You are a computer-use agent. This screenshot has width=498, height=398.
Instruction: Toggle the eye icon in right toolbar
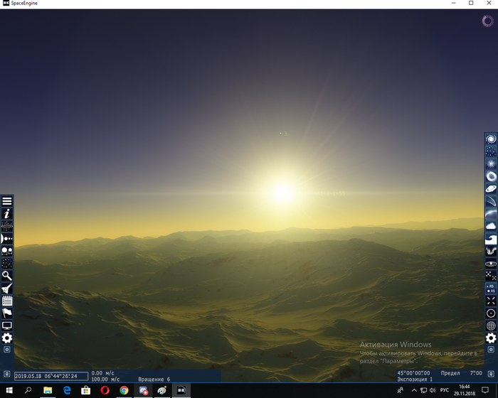pos(490,263)
